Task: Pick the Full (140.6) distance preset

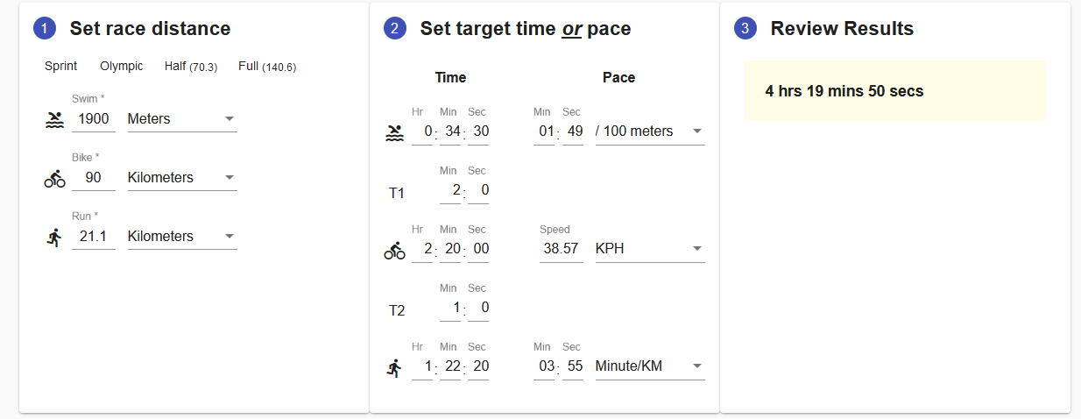Action: coord(267,67)
